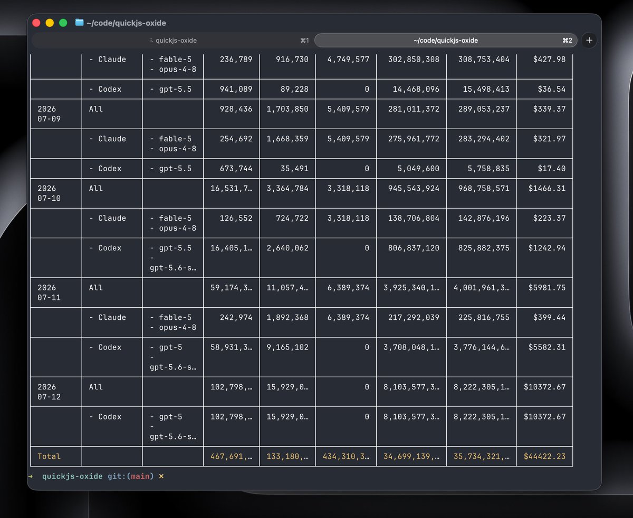Click the value 3,364,784
The image size is (633, 518).
click(287, 188)
